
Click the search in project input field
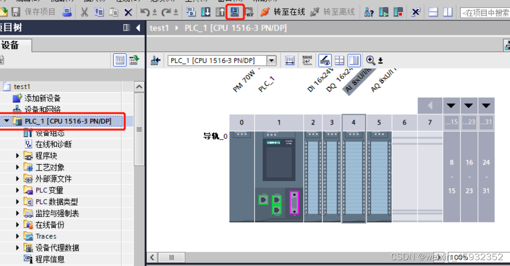[485, 13]
